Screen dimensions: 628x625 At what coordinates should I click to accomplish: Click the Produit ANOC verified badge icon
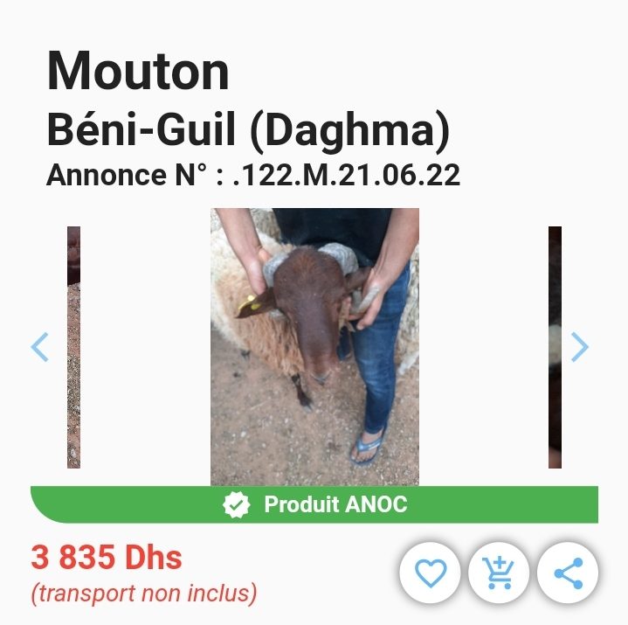pos(237,504)
